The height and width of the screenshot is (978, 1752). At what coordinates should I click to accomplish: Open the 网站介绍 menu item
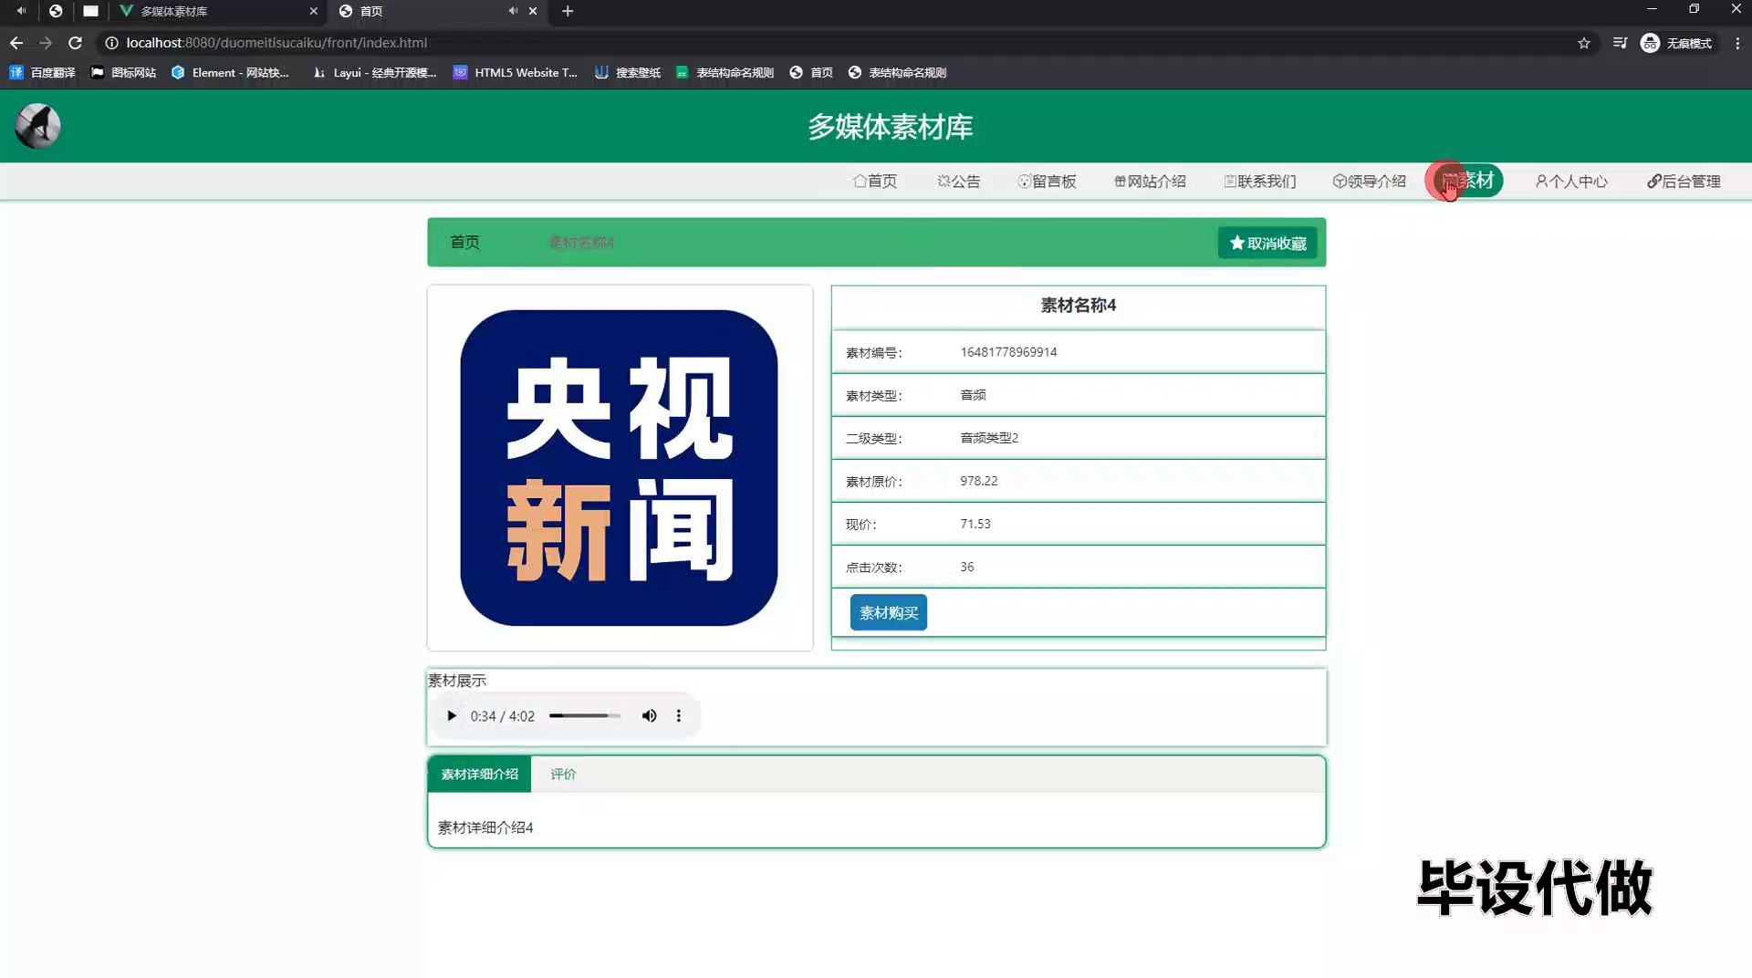pyautogui.click(x=1150, y=181)
